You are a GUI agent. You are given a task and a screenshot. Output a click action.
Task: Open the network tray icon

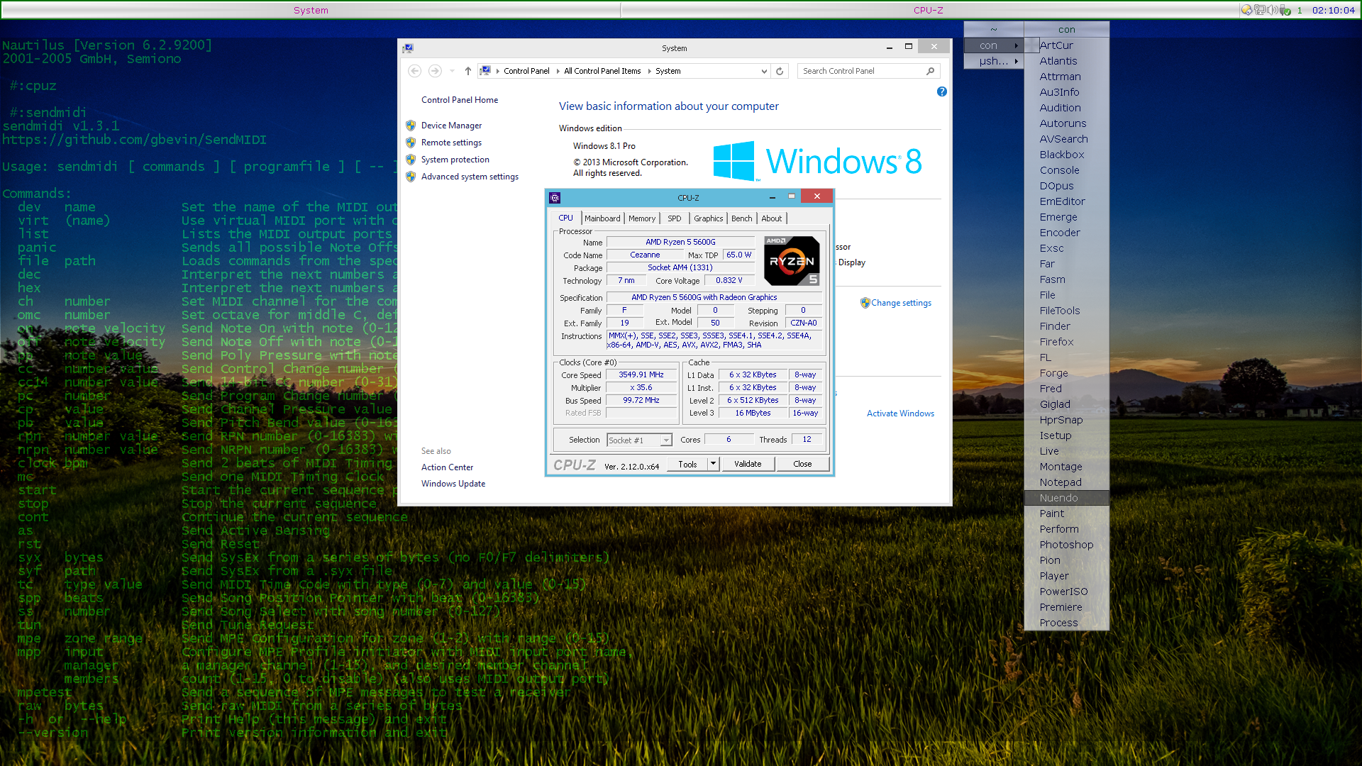1259,10
